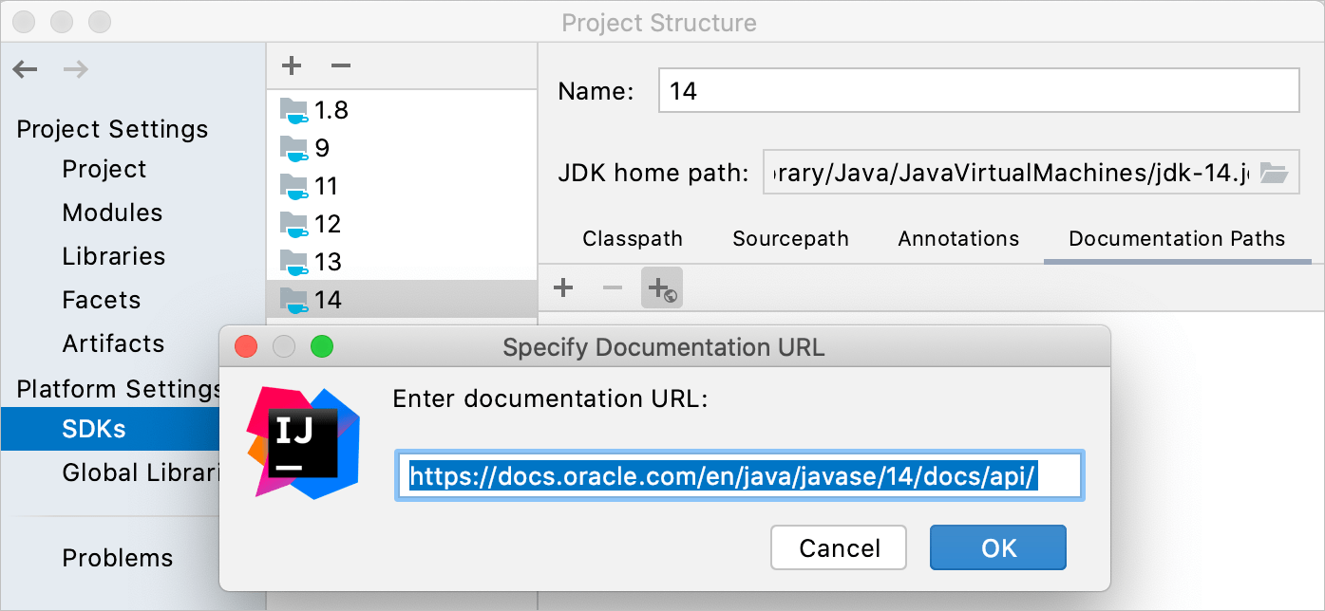Click the forward navigation arrow
The width and height of the screenshot is (1325, 611).
click(x=75, y=68)
